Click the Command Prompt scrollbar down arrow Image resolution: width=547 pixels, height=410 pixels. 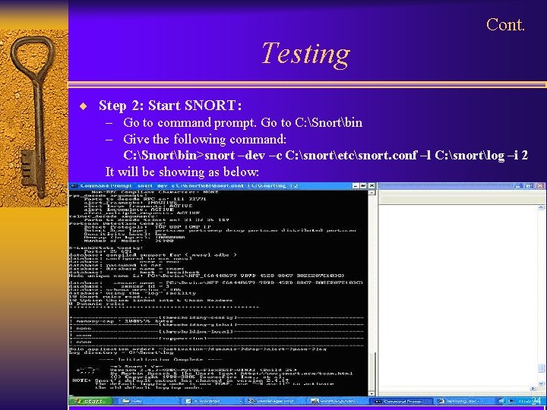(372, 393)
